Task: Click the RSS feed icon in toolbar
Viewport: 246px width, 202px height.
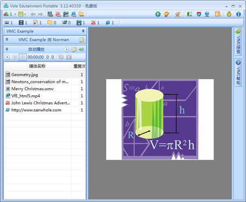Action: (218, 14)
